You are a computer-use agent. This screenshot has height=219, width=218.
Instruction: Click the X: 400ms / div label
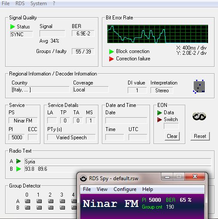191,48
